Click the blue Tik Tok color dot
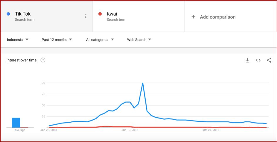This screenshot has height=142, width=277. (9, 14)
